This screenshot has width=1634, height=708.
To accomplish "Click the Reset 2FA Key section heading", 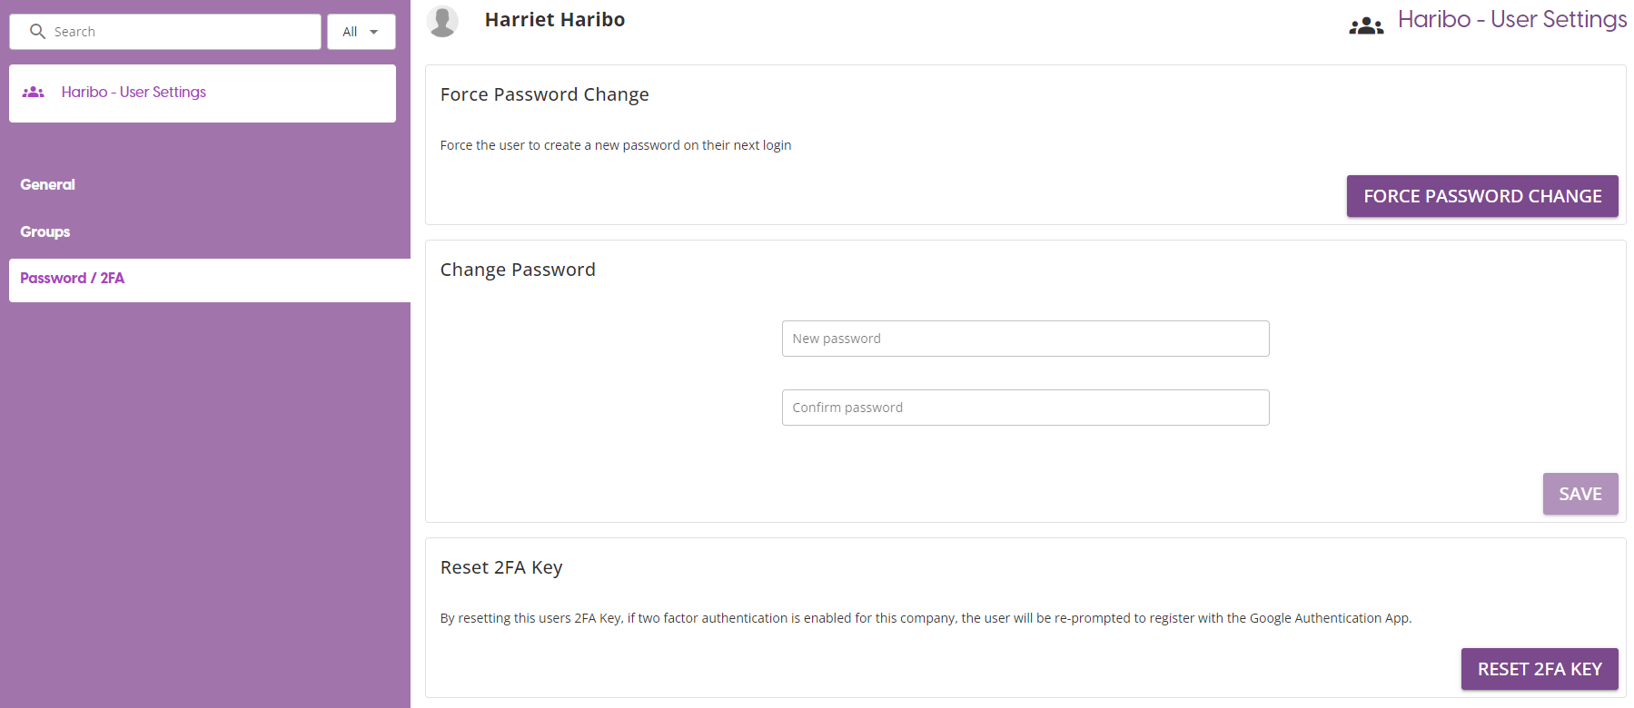I will click(501, 567).
